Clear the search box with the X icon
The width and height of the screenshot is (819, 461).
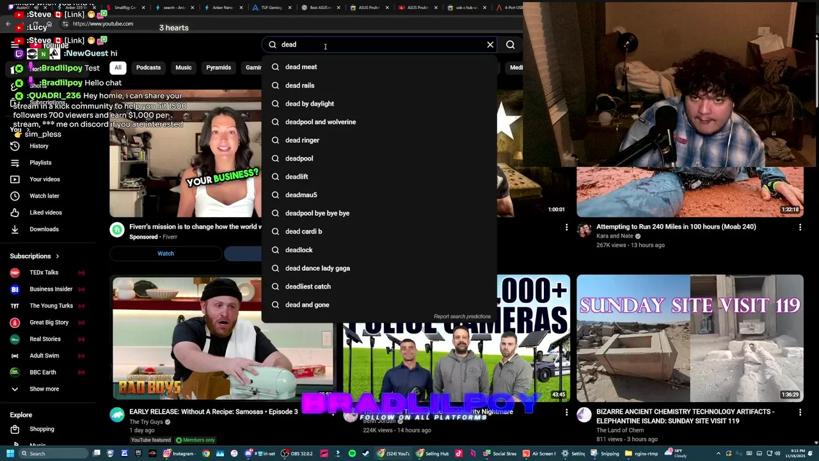[x=490, y=45]
